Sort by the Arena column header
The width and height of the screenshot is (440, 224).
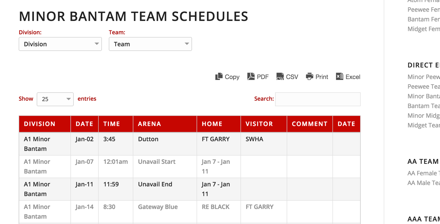pyautogui.click(x=150, y=124)
